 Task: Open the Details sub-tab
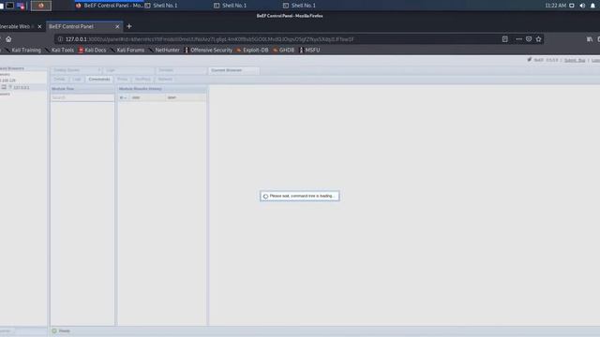[x=59, y=79]
